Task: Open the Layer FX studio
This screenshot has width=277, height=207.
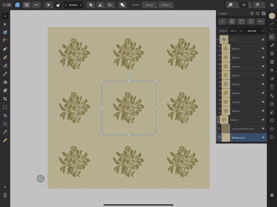Action: (x=272, y=70)
